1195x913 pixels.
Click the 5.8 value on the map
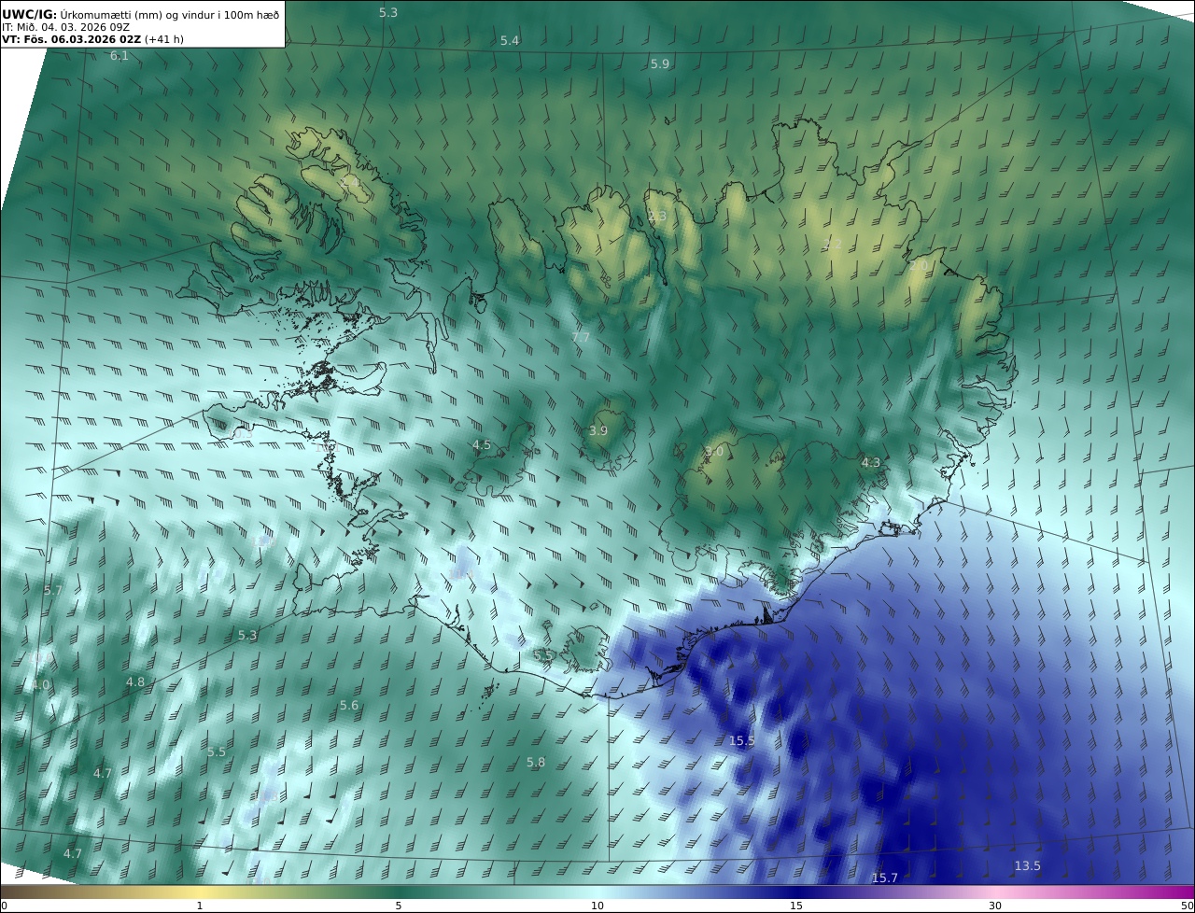click(536, 763)
